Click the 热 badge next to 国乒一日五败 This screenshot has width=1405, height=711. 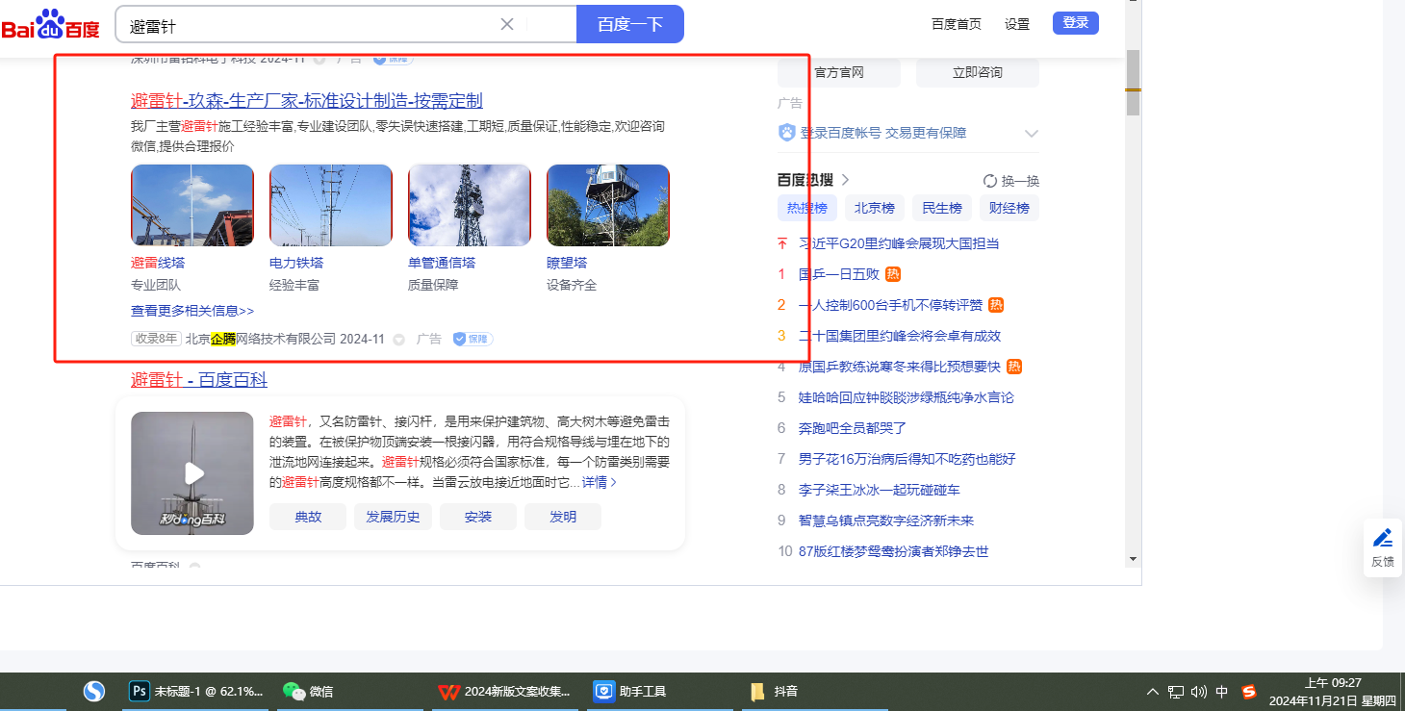(x=893, y=274)
